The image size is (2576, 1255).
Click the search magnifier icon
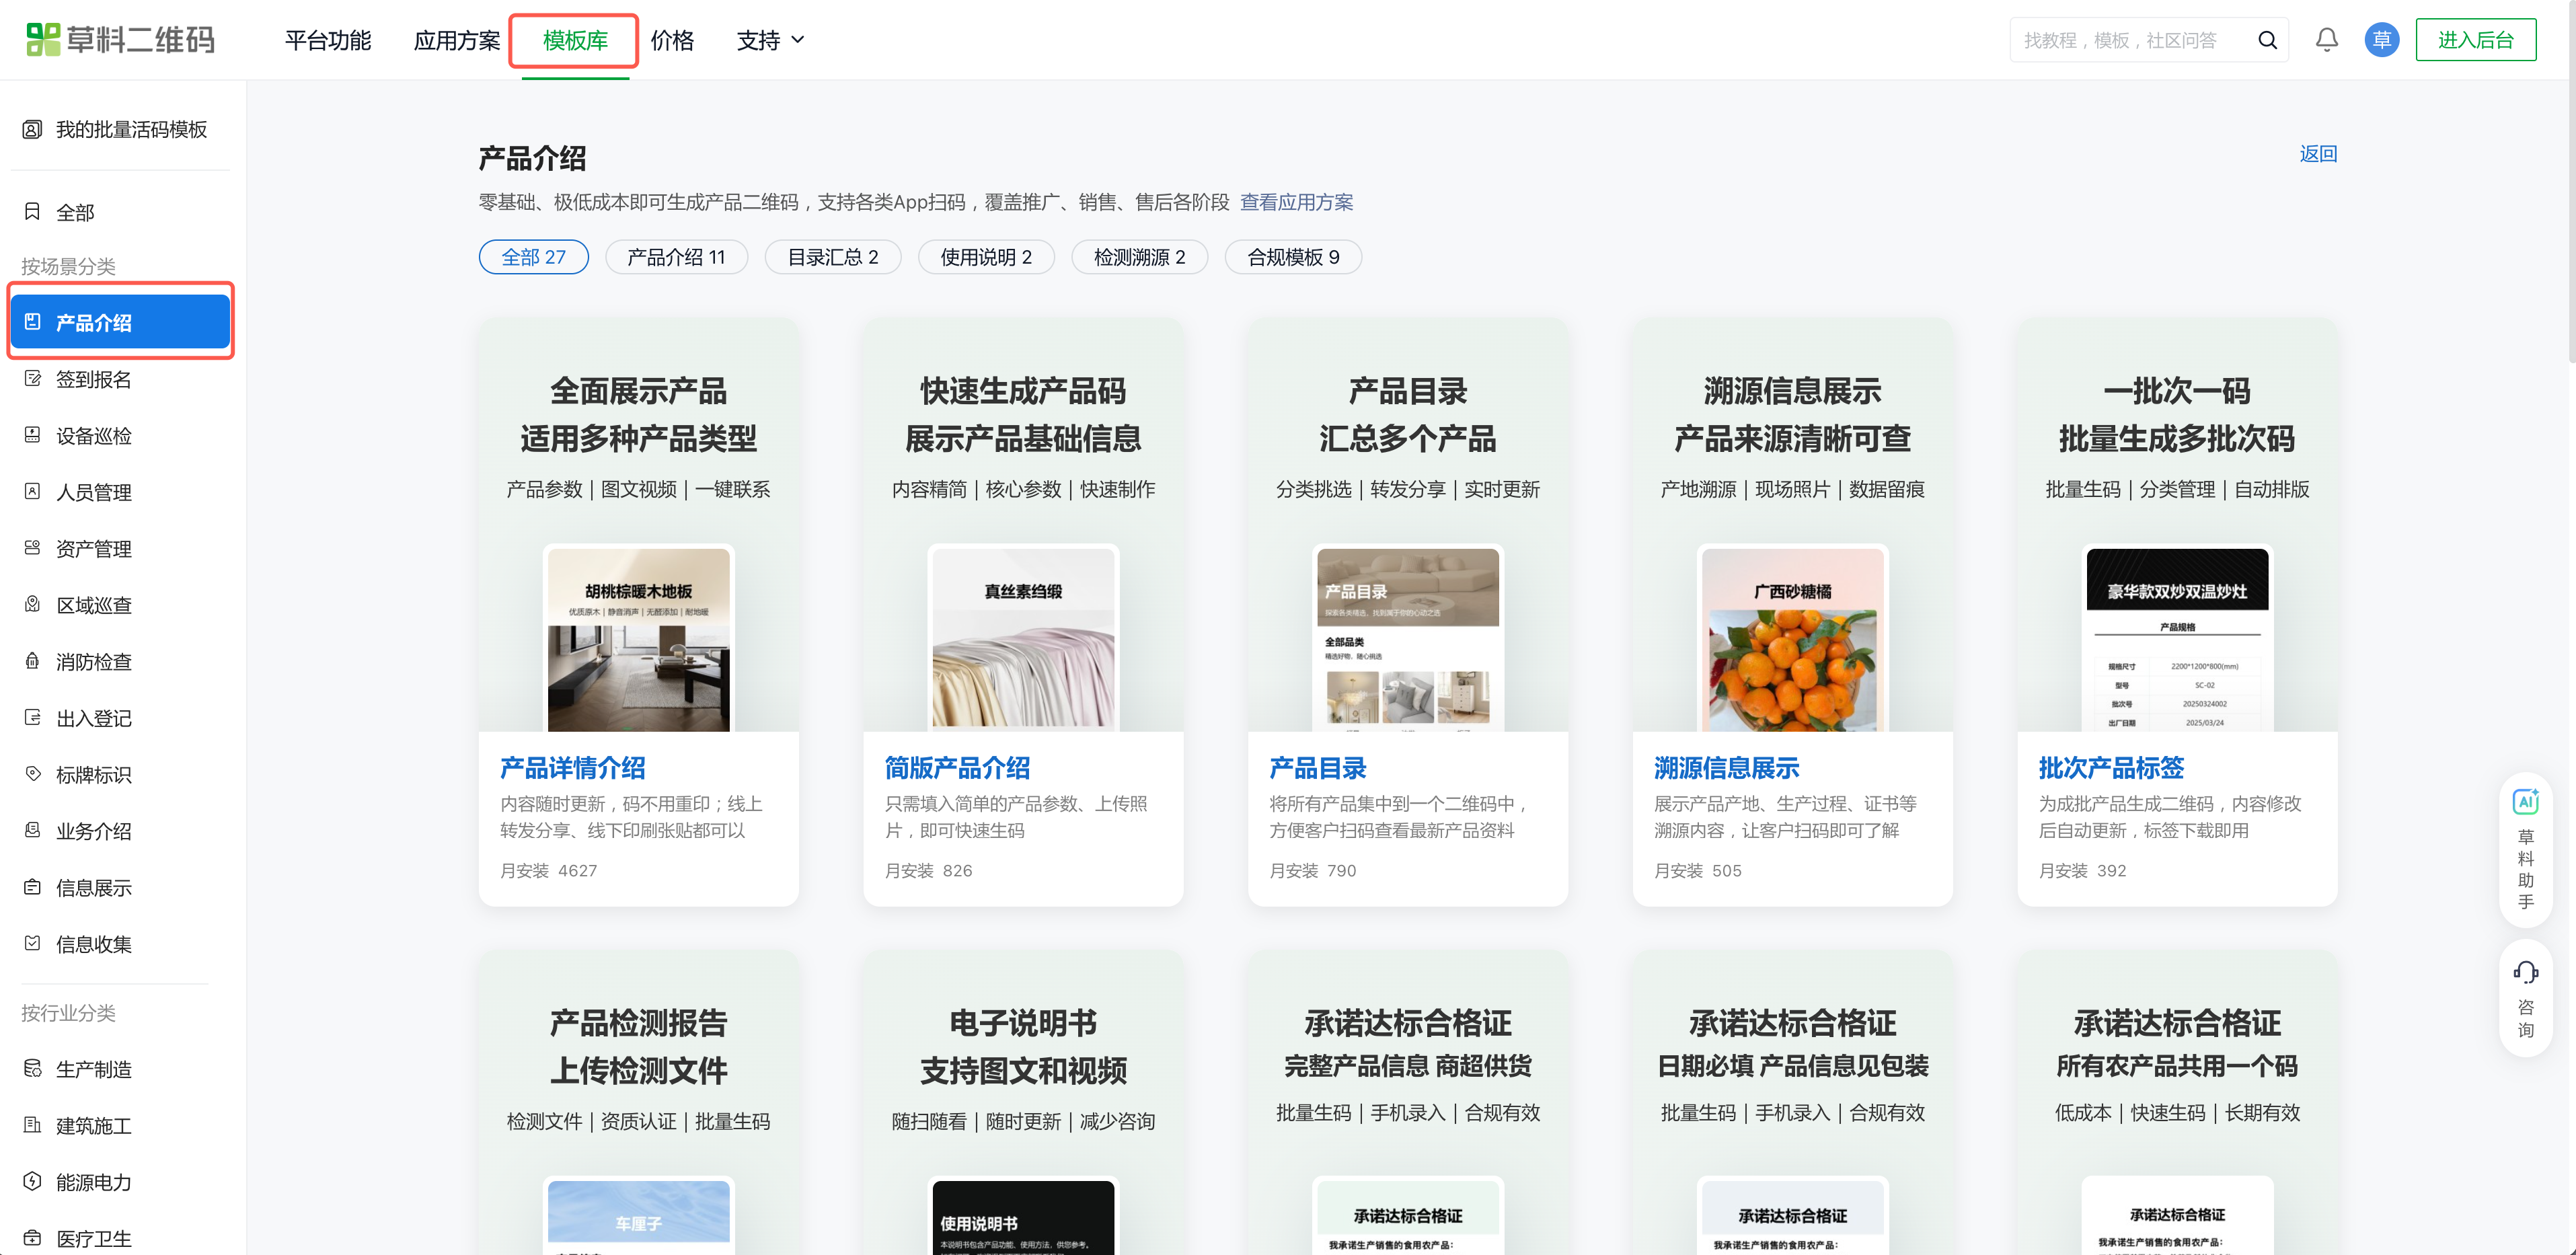pos(2267,40)
